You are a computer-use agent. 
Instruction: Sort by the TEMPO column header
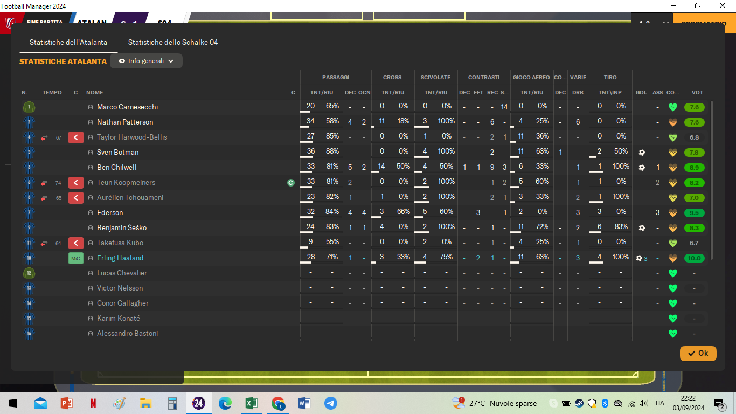pyautogui.click(x=52, y=93)
